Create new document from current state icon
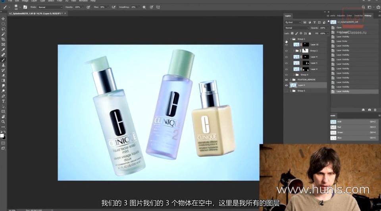 363,110
